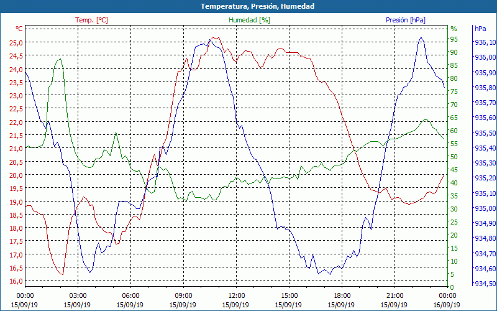
Task: Select the green "Humedad [%]" legend label
Action: pyautogui.click(x=250, y=20)
